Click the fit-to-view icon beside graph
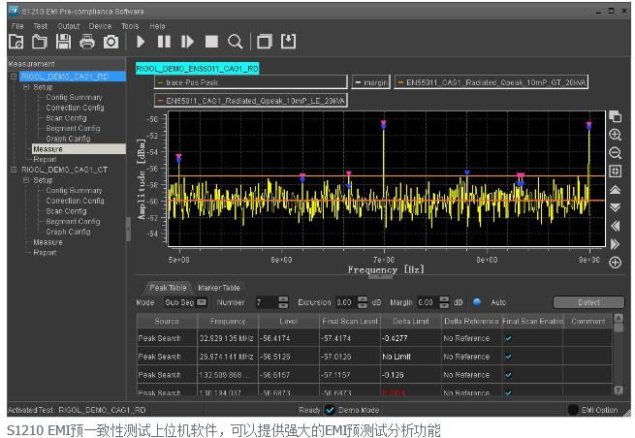The width and height of the screenshot is (635, 438). (x=615, y=172)
